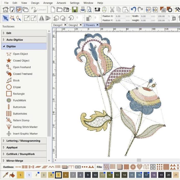The width and height of the screenshot is (180, 180).
Task: Click the green Save design icon
Action: tap(75, 10)
